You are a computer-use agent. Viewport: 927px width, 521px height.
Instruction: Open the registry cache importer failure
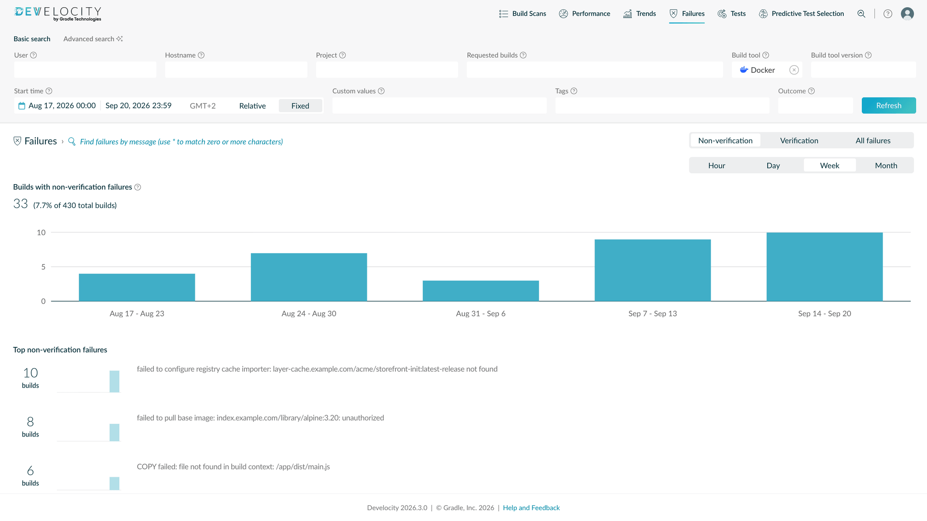click(317, 369)
